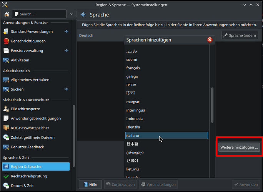Click the language list scrollbar handle

tap(212, 105)
